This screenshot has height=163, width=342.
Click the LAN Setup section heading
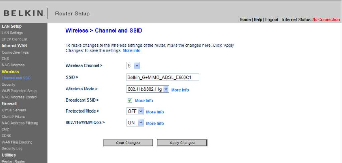tap(11, 26)
